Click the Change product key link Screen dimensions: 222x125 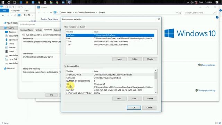206,90
